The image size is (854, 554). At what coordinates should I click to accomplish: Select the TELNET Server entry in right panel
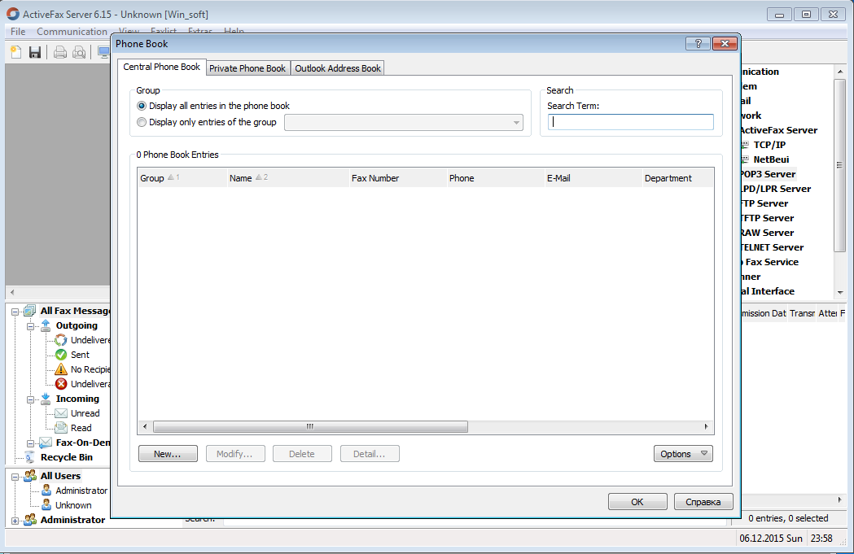(x=771, y=247)
